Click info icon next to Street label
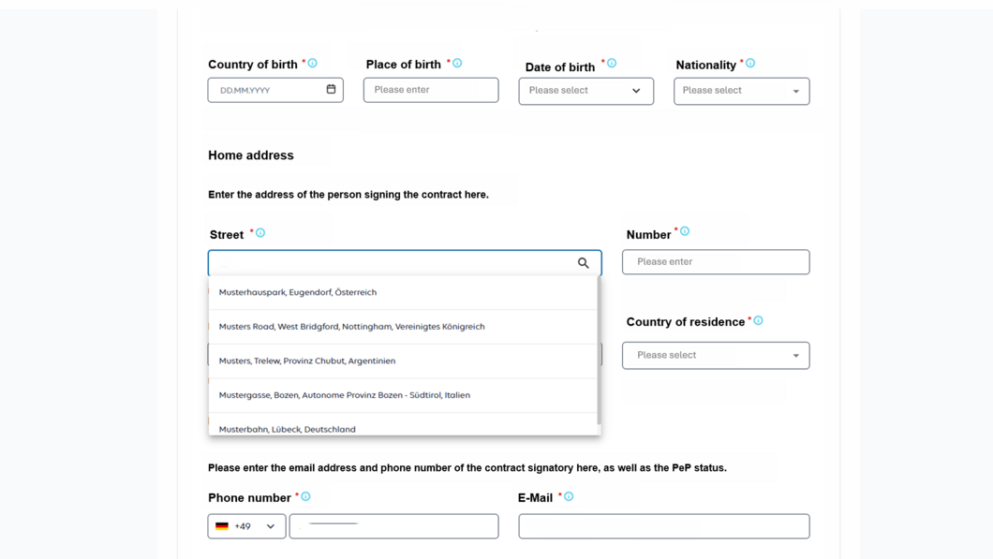 260,233
